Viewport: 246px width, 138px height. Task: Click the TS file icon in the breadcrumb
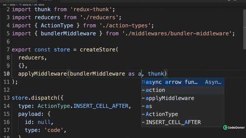[x=20, y=5]
